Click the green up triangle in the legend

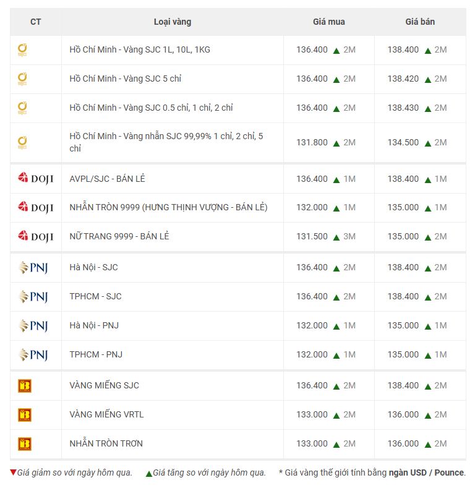click(148, 473)
